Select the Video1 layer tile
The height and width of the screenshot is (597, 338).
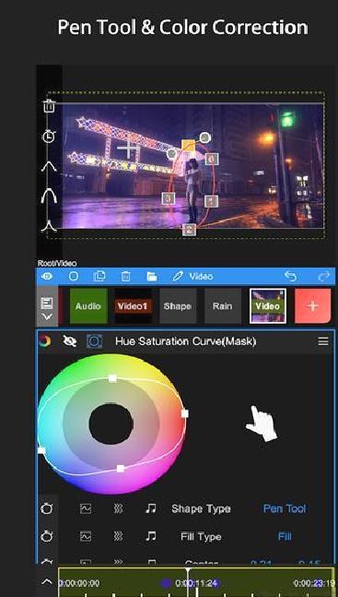pos(133,306)
